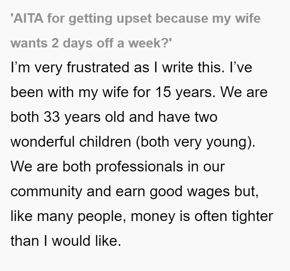Click the number '33' in the paragraph
Viewport: 290px width, 271px height.
click(x=52, y=117)
